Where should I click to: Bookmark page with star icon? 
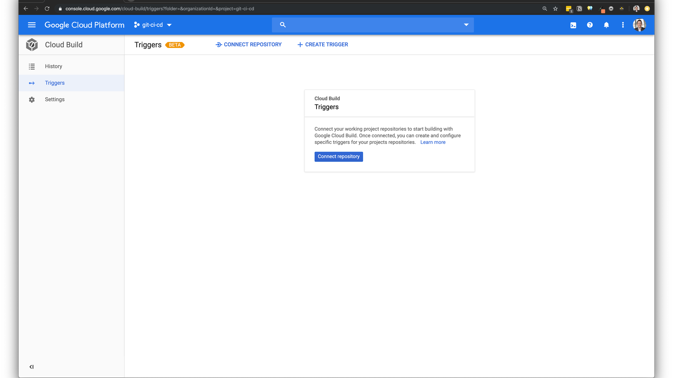point(555,9)
